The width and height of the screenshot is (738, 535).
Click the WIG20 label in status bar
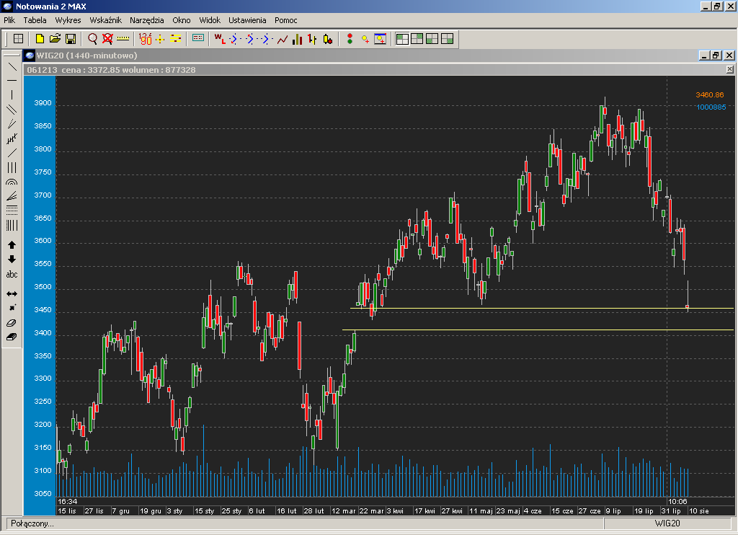(668, 523)
